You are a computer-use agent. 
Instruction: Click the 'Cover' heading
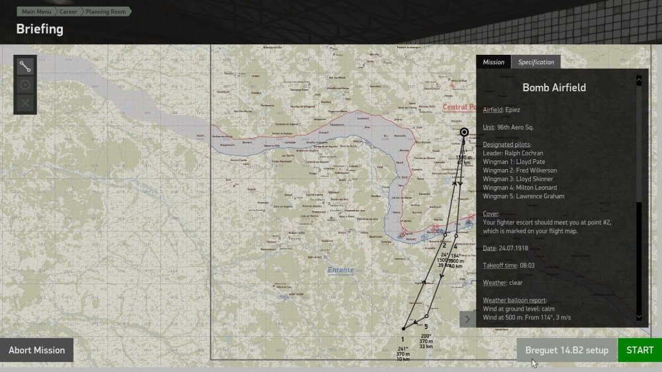tap(491, 213)
